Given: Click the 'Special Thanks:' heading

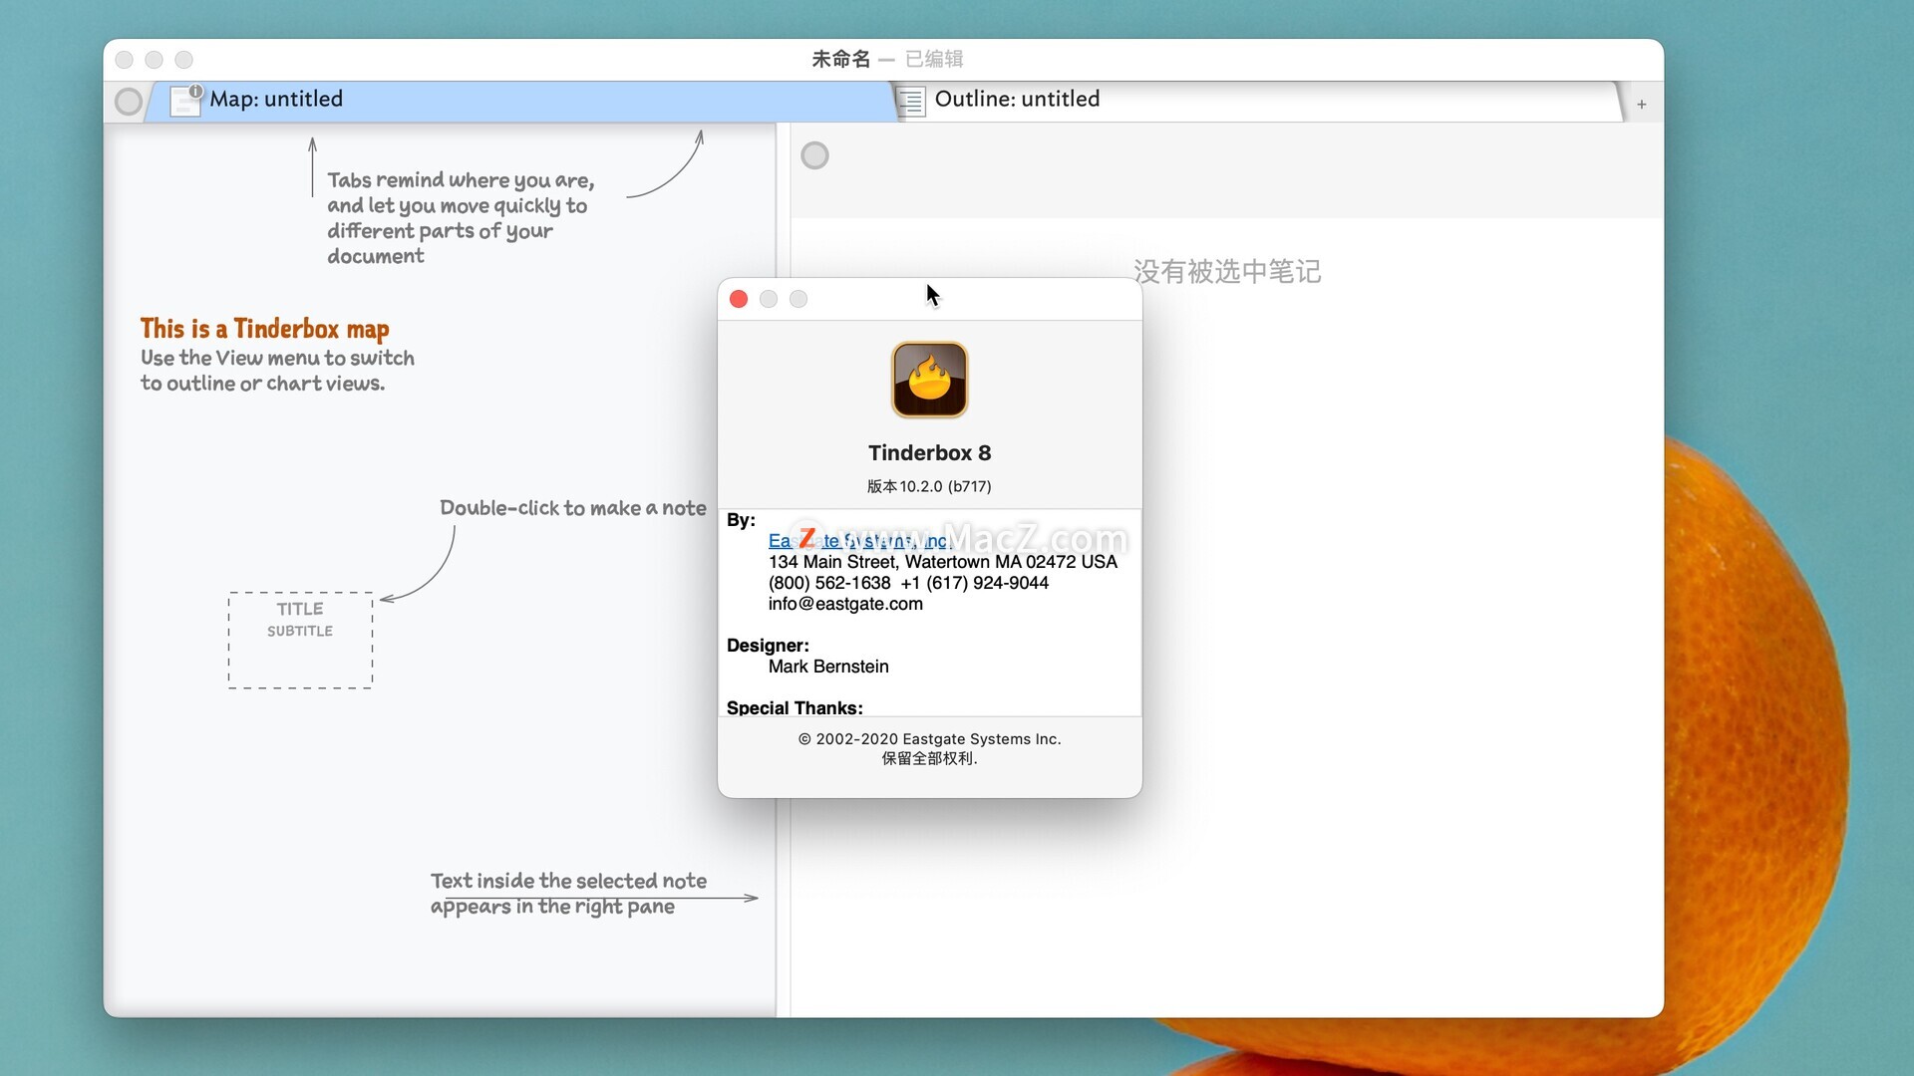Looking at the screenshot, I should (x=795, y=707).
